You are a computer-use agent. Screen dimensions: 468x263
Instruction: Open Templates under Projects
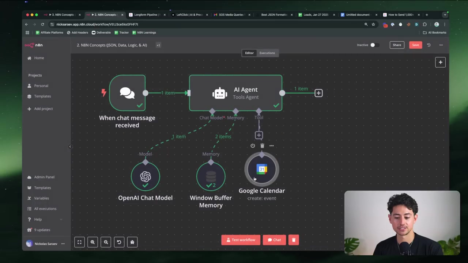pyautogui.click(x=39, y=96)
